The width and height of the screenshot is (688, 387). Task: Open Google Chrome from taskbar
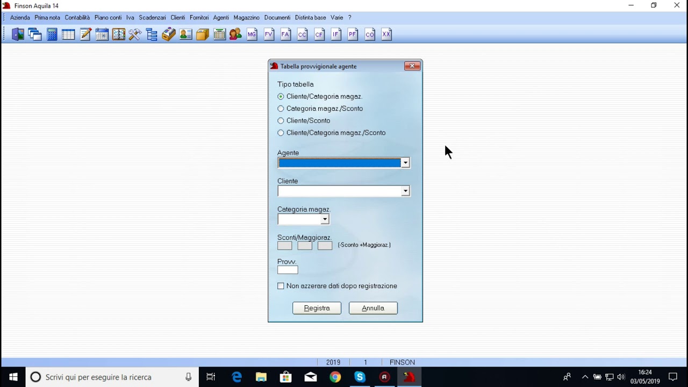[x=335, y=377]
